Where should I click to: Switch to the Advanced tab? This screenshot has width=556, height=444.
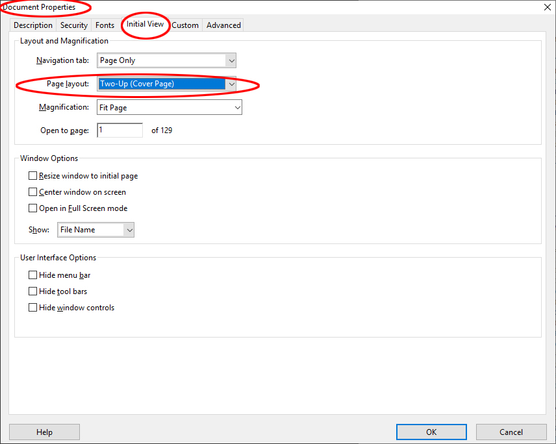click(x=223, y=25)
